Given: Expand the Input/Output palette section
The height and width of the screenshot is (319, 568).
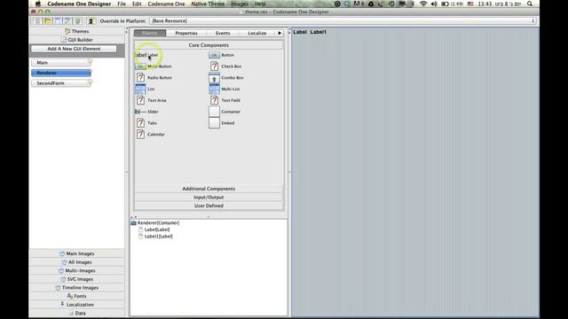Looking at the screenshot, I should pos(209,198).
